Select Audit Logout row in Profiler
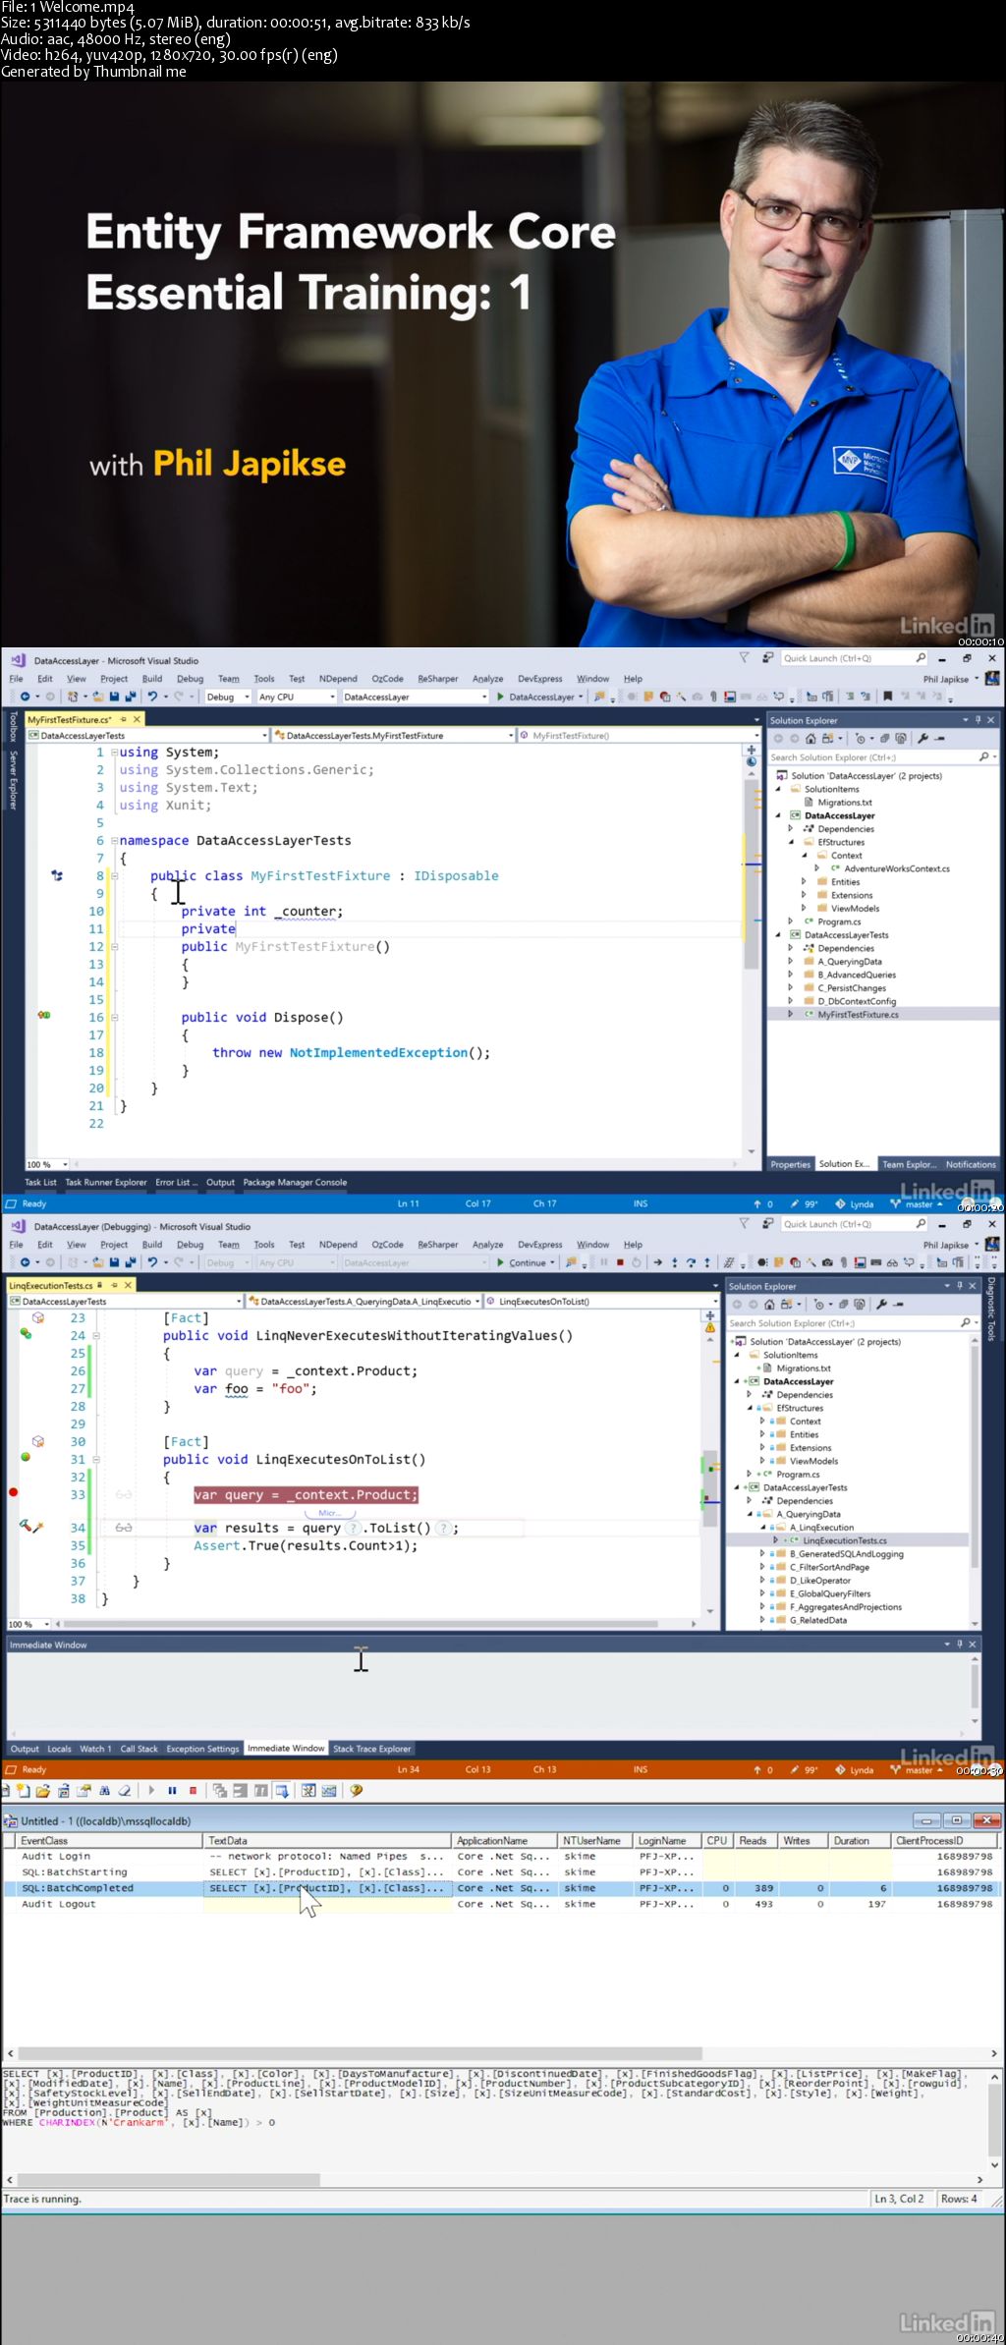 point(501,1904)
